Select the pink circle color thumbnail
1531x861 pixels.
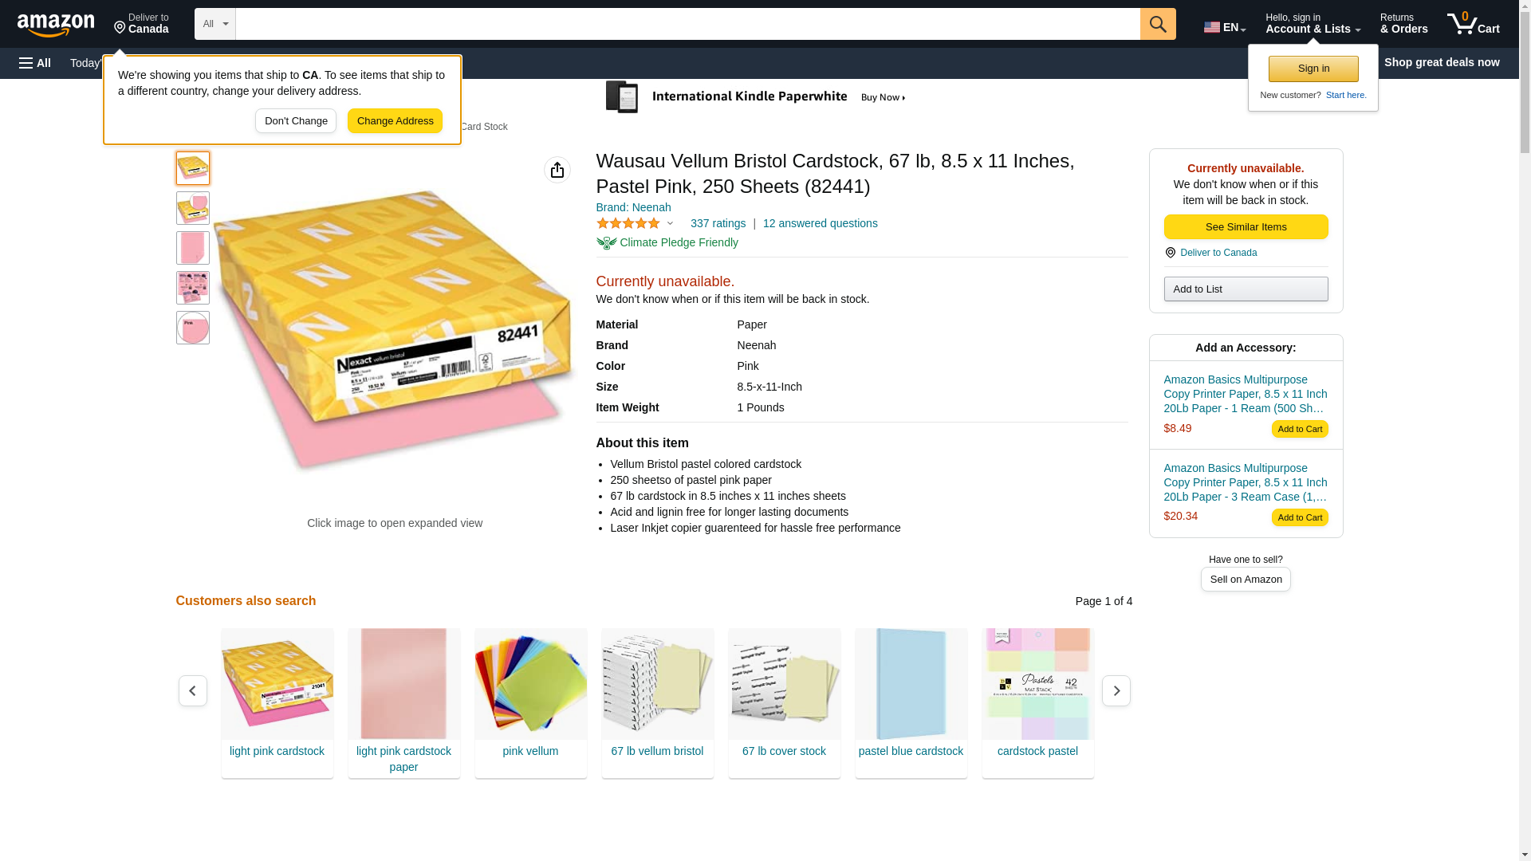pos(193,328)
